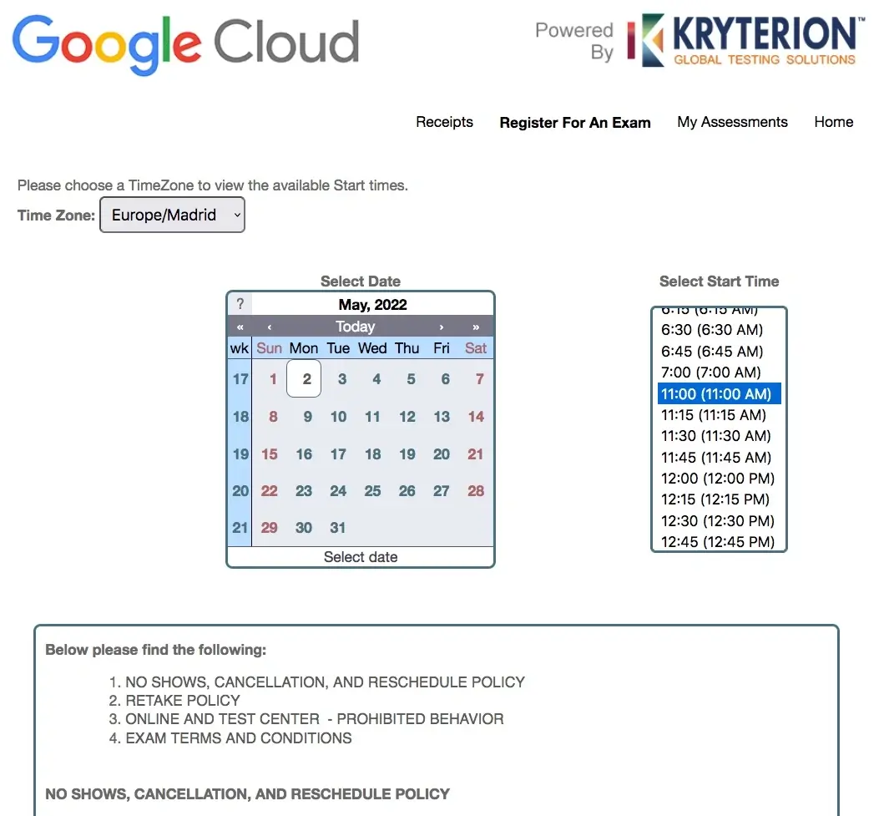The image size is (889, 816).
Task: Open the My Assessments page
Action: (732, 122)
